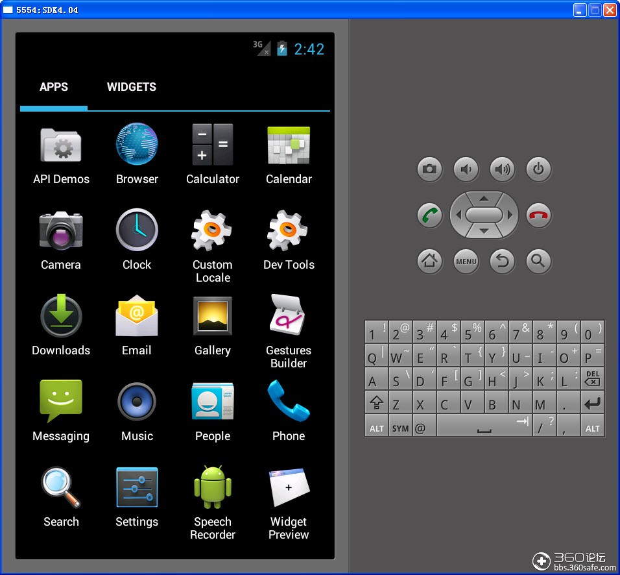Open the Clock app

[137, 240]
